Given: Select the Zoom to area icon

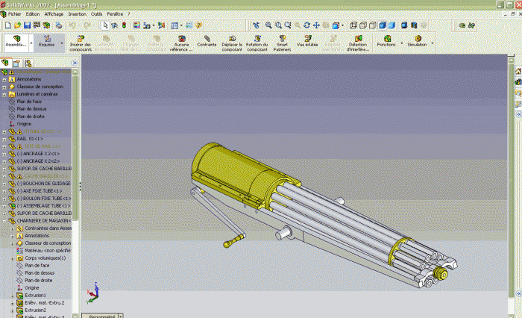Looking at the screenshot, I should [278, 25].
